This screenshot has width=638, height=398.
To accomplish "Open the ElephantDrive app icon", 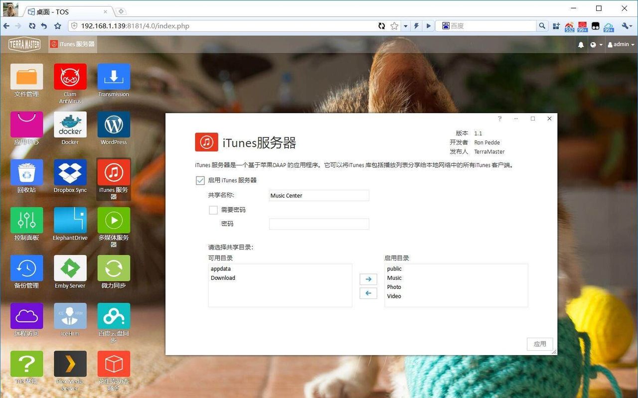I will (70, 220).
